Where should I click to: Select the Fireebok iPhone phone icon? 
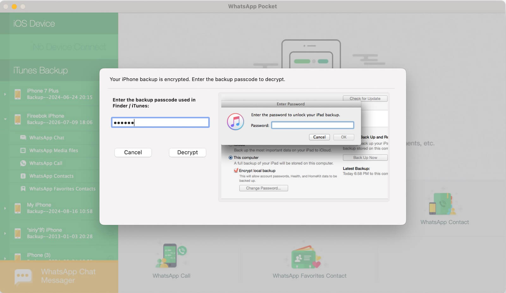point(18,119)
